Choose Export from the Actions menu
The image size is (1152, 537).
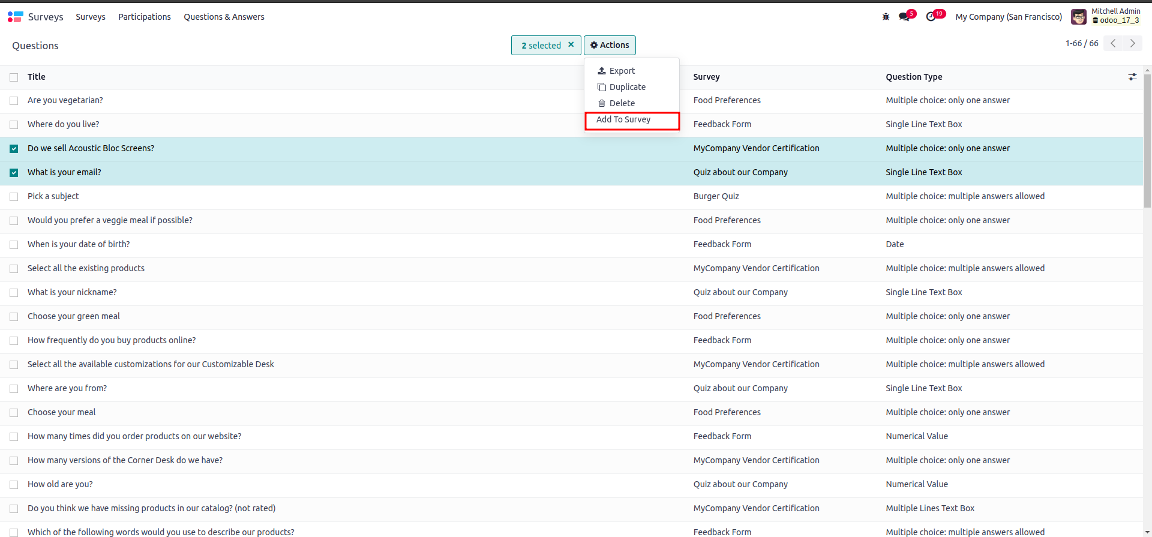coord(622,71)
